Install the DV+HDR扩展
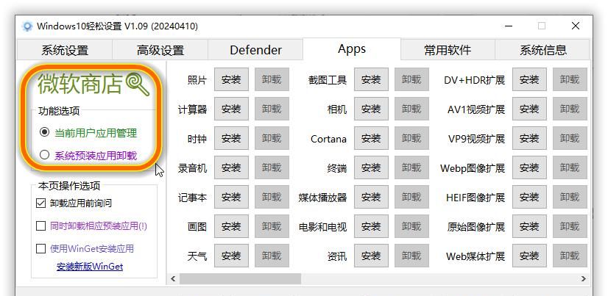 pyautogui.click(x=529, y=80)
